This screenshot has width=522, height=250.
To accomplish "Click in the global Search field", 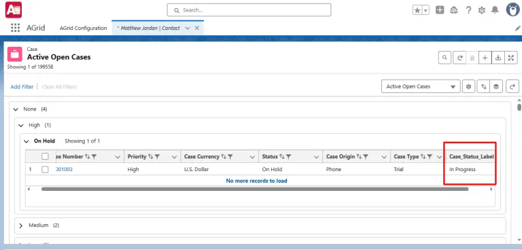I will pos(249,10).
